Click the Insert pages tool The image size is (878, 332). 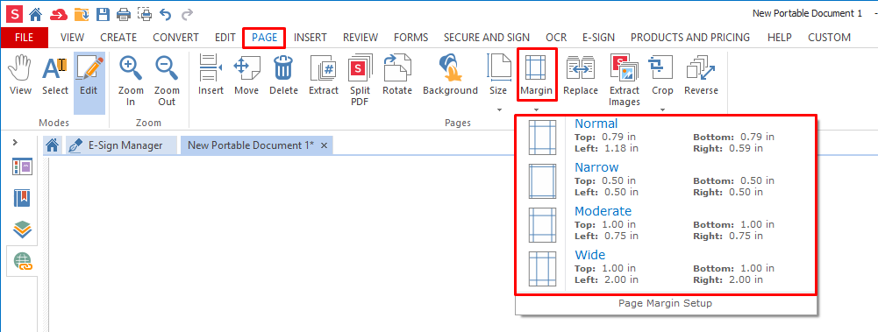coord(211,74)
